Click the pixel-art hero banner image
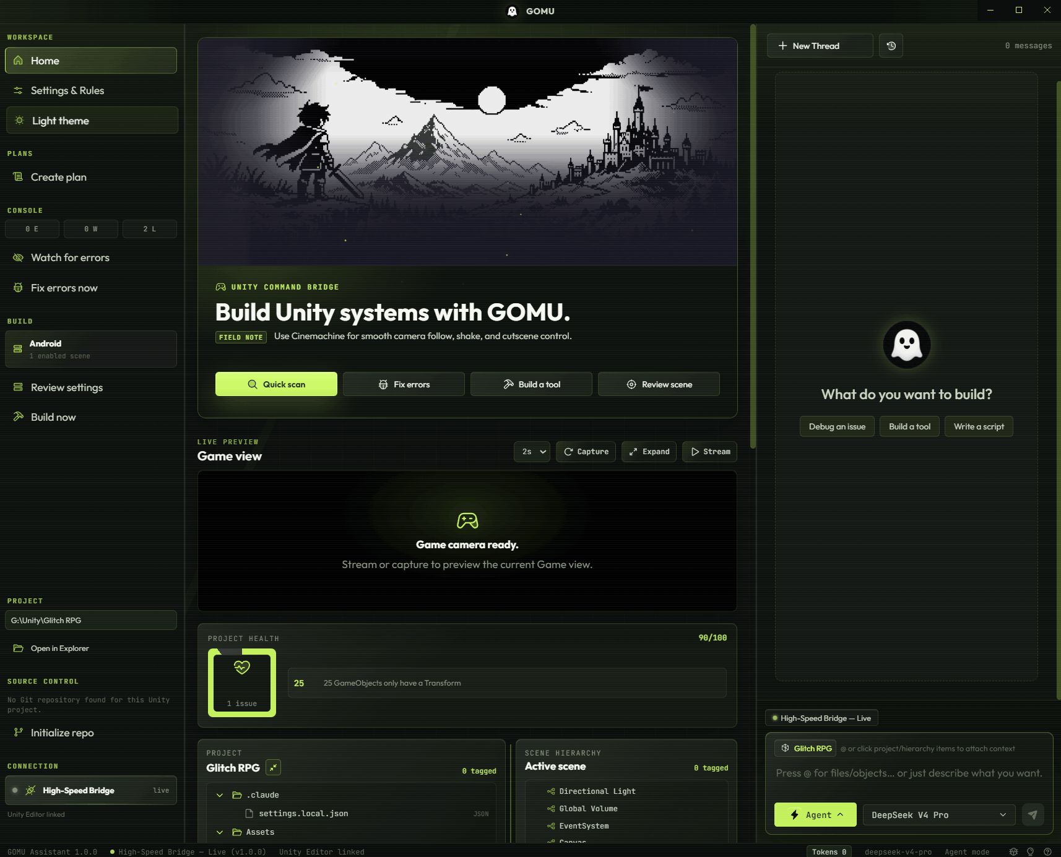The height and width of the screenshot is (857, 1061). (467, 152)
